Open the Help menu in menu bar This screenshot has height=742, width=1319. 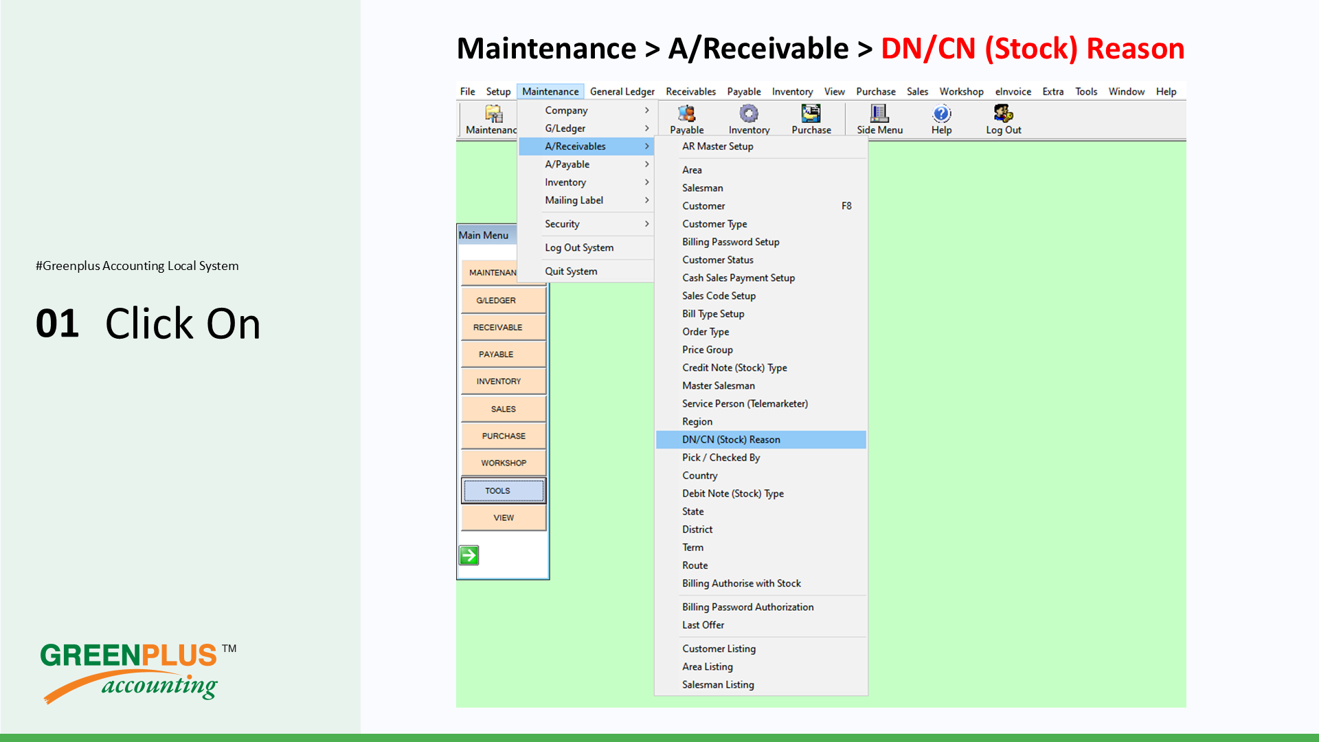(x=1166, y=91)
